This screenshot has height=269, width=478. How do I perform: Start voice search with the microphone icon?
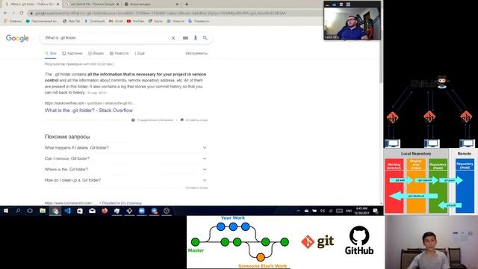[x=196, y=38]
